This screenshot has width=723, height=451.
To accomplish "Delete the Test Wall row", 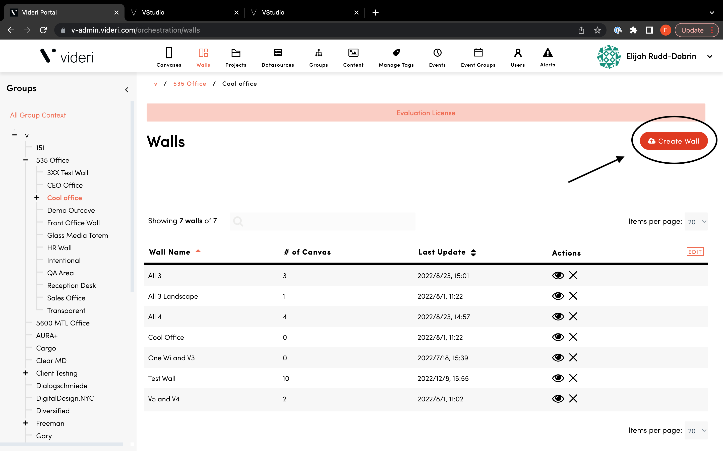I will pyautogui.click(x=573, y=378).
